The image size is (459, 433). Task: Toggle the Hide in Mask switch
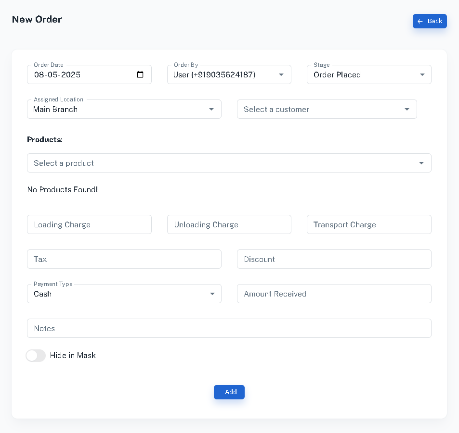tap(36, 355)
